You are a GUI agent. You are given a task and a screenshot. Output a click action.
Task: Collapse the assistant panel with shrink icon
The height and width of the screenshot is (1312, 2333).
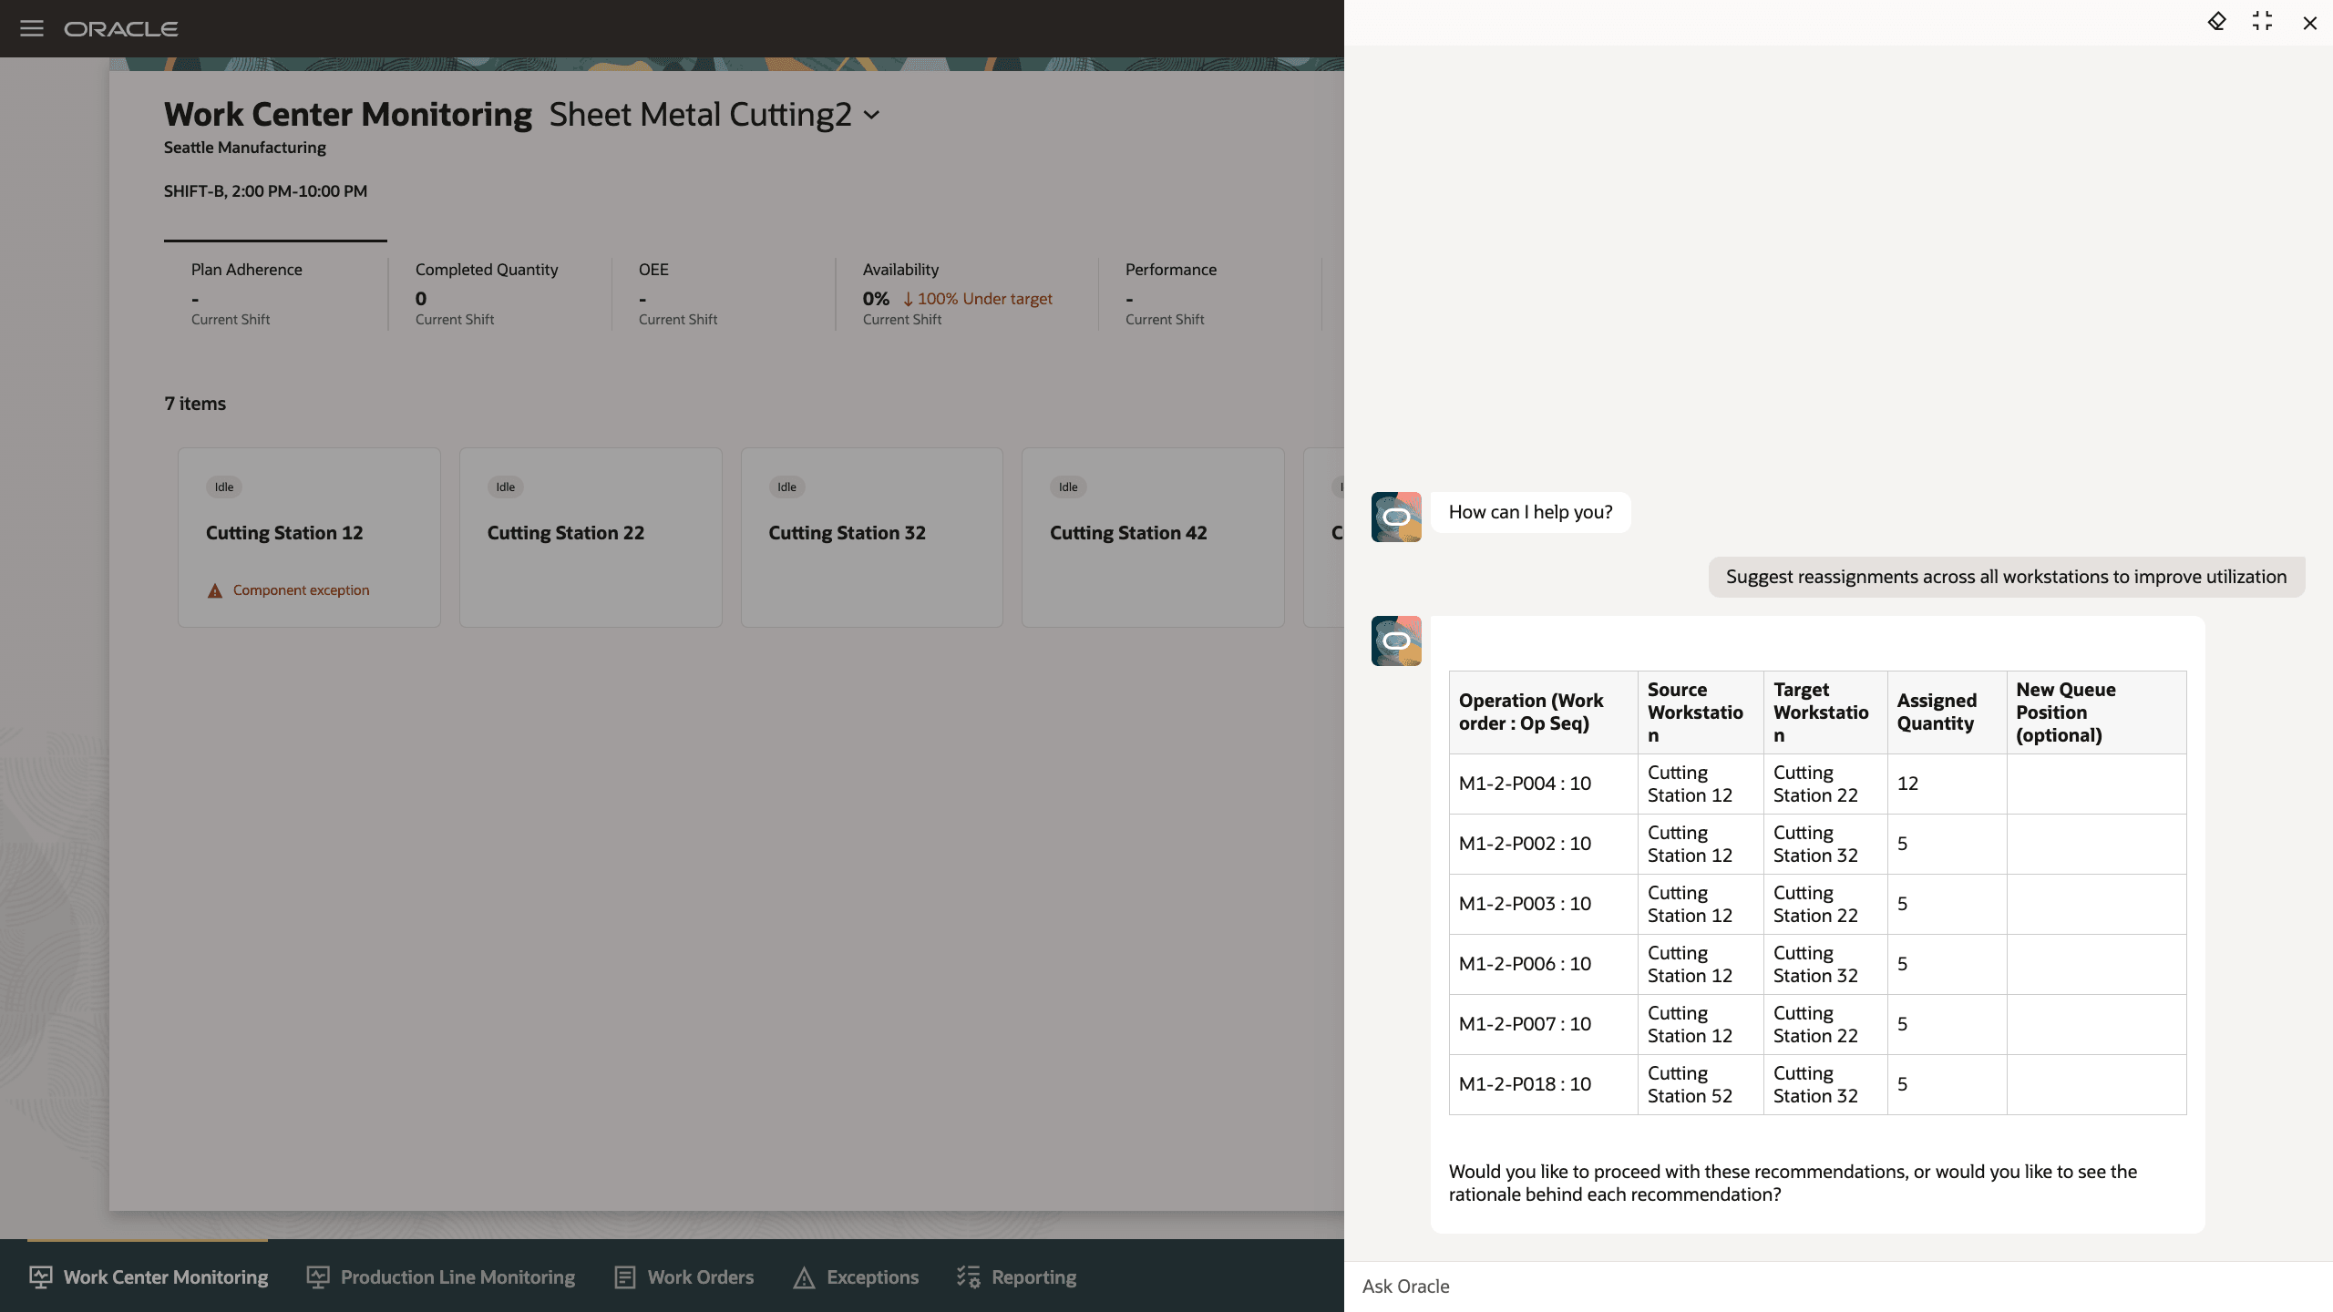[2263, 22]
